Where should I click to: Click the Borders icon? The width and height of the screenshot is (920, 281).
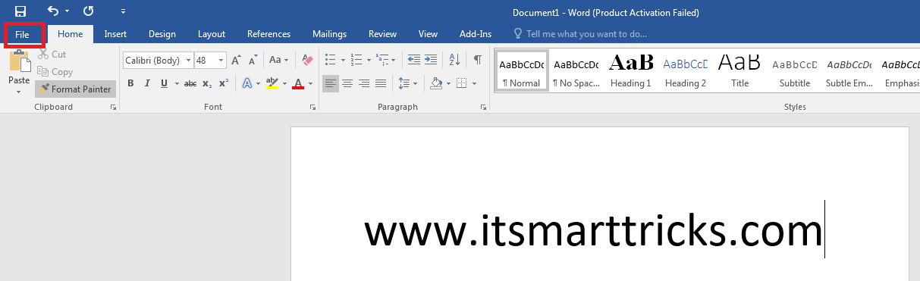(x=462, y=83)
